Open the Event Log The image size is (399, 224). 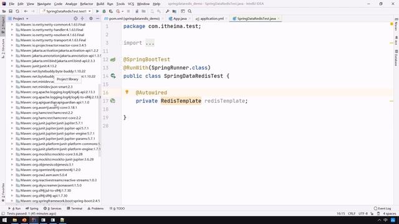tap(382, 208)
